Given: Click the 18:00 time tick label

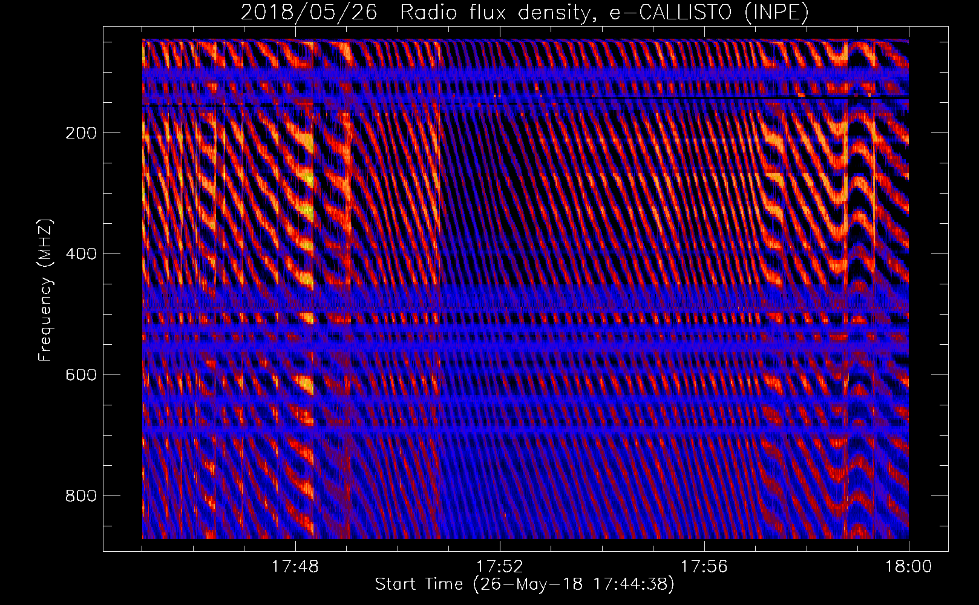Looking at the screenshot, I should (x=909, y=567).
